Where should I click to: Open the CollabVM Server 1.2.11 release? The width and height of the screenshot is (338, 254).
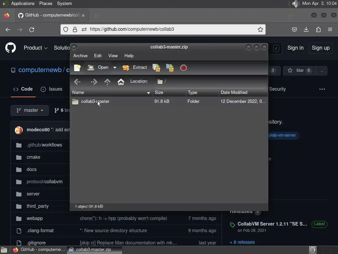(x=272, y=224)
